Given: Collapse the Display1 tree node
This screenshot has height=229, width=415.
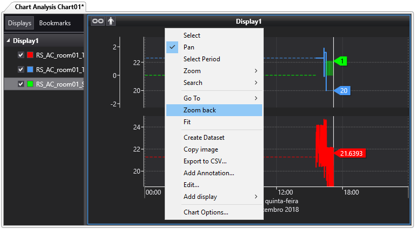Looking at the screenshot, I should 8,41.
